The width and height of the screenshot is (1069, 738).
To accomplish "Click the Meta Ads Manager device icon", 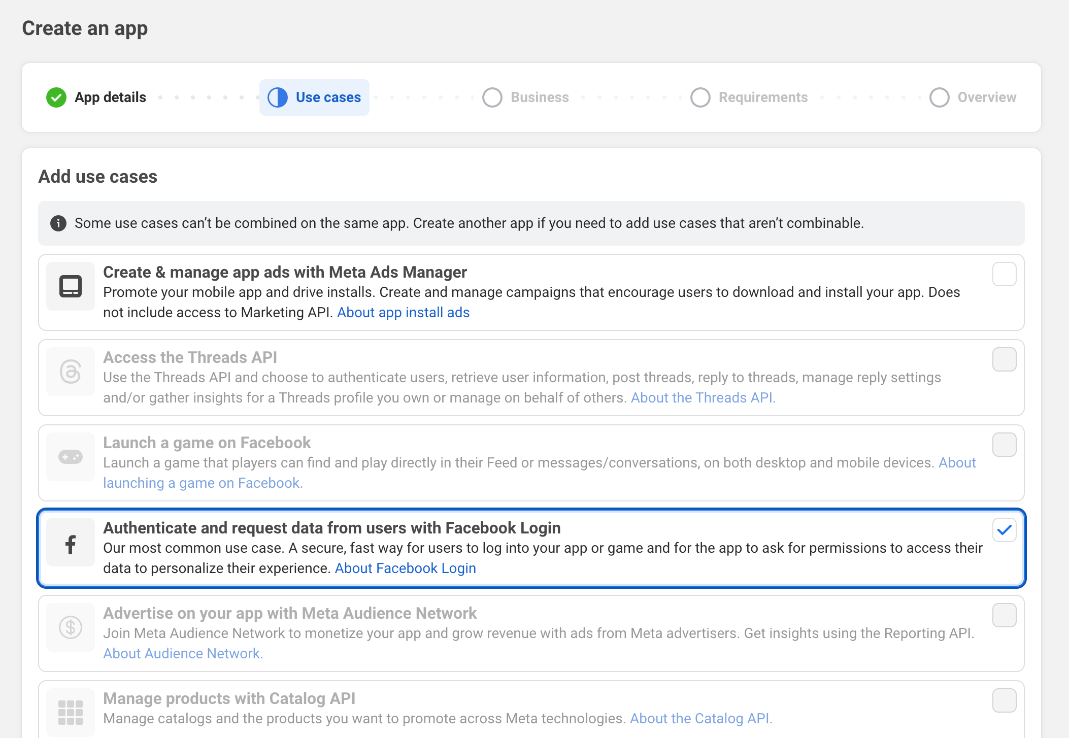I will [x=71, y=286].
